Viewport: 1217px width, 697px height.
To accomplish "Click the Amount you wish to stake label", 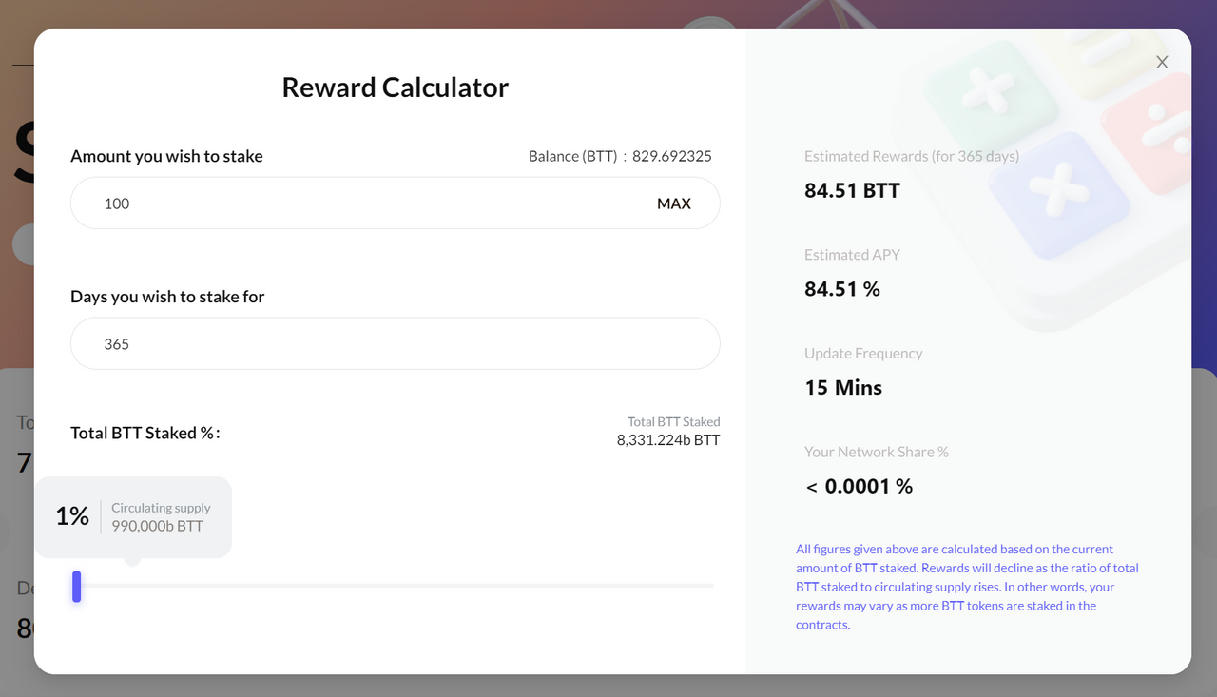I will 166,156.
